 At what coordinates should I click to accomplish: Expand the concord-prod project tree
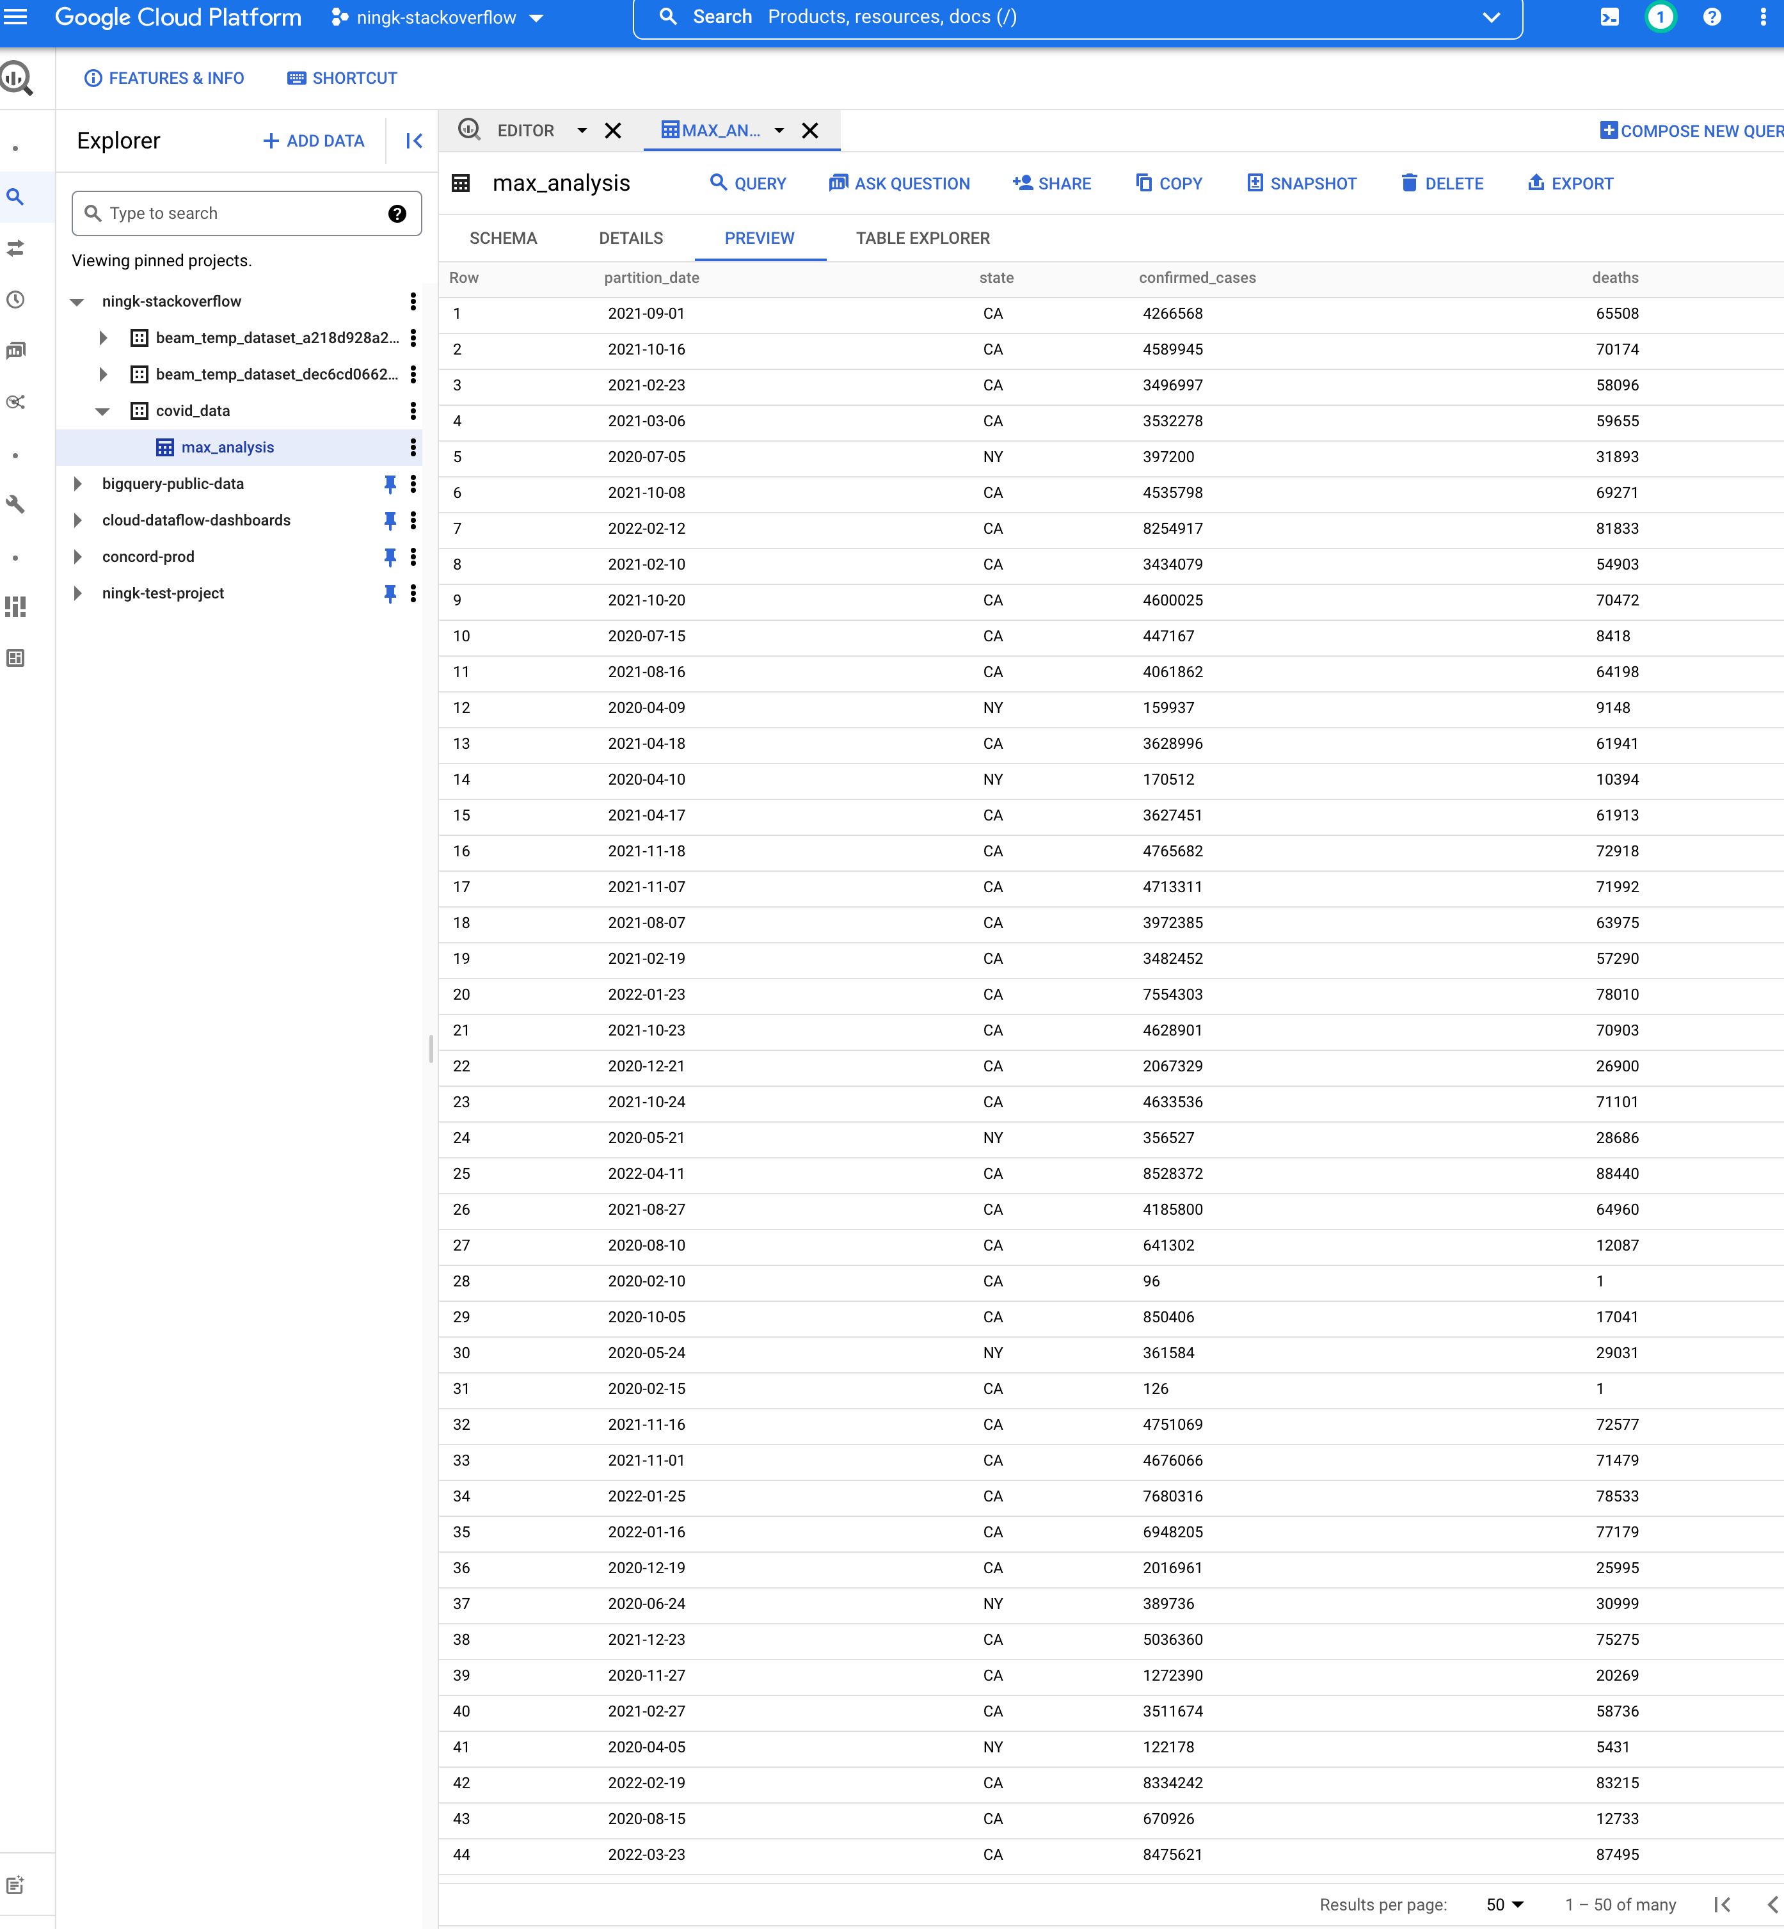(x=77, y=556)
